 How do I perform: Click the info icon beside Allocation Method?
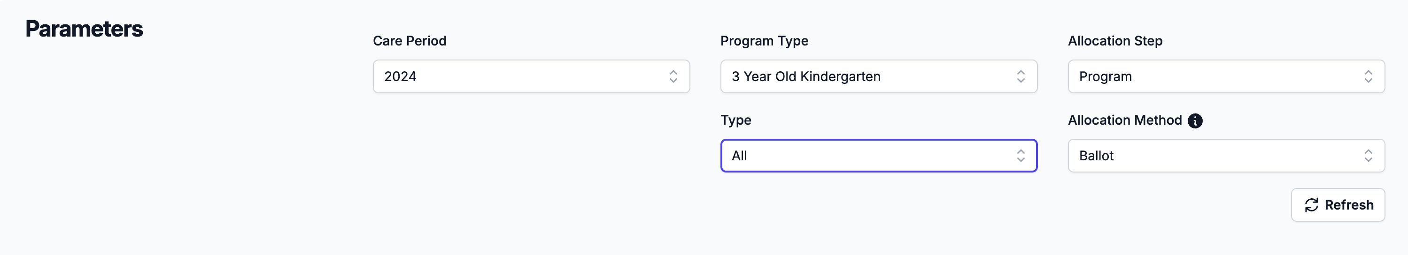coord(1195,120)
